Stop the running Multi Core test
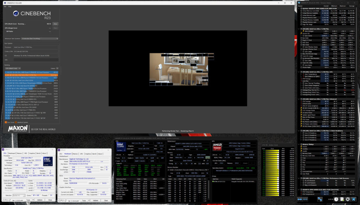 (55, 24)
